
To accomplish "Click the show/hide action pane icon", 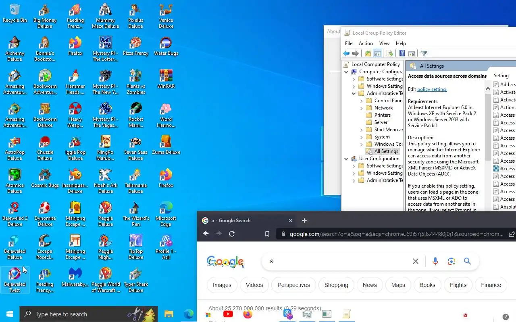I will coord(412,54).
